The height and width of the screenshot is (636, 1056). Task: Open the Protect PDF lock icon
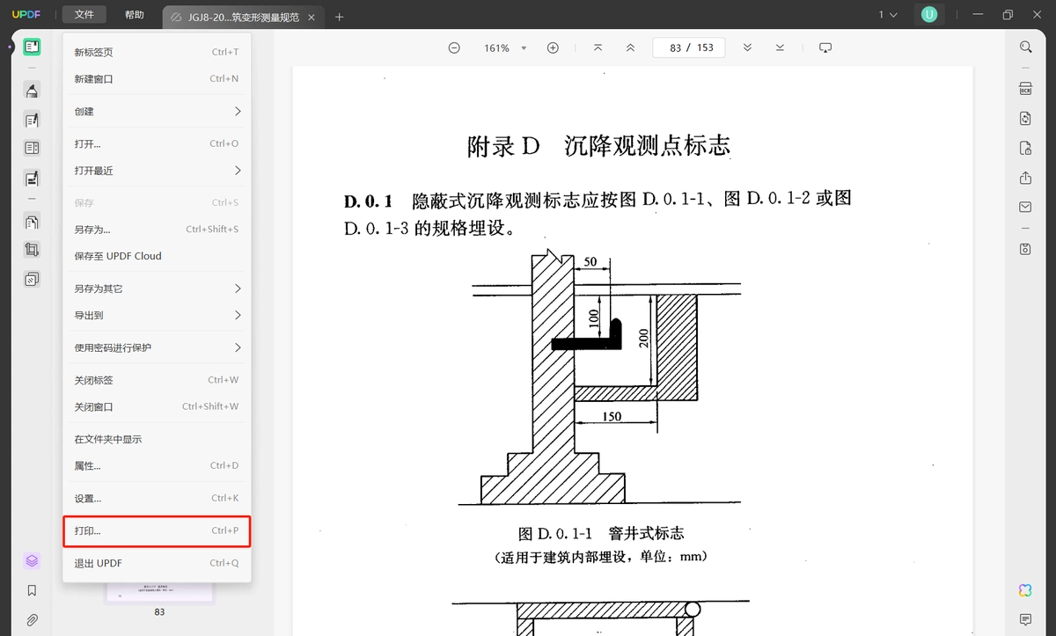point(1025,148)
